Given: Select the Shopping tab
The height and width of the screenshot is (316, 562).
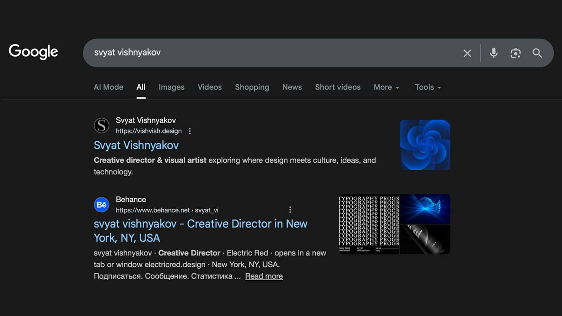Looking at the screenshot, I should (252, 87).
